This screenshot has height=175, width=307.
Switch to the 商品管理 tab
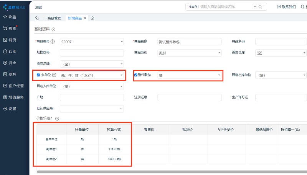[x=54, y=18]
